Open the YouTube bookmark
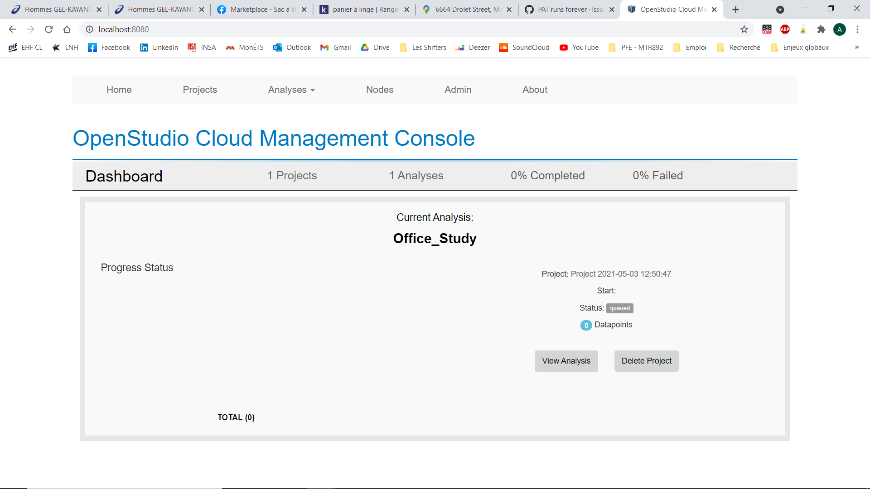Image resolution: width=870 pixels, height=489 pixels. coord(579,48)
